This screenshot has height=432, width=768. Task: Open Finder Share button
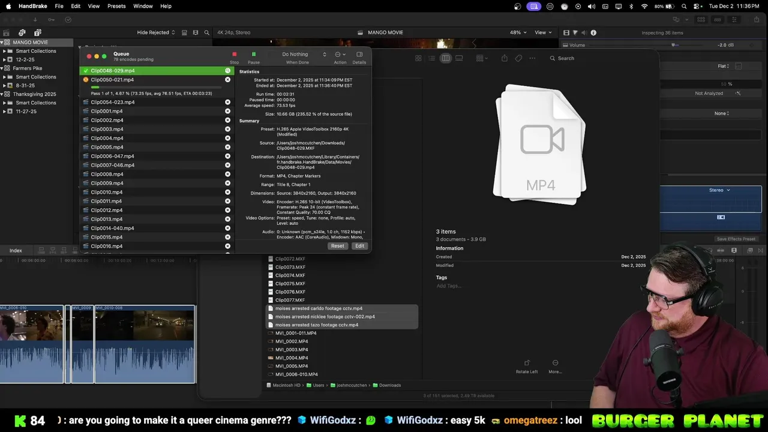tap(504, 58)
